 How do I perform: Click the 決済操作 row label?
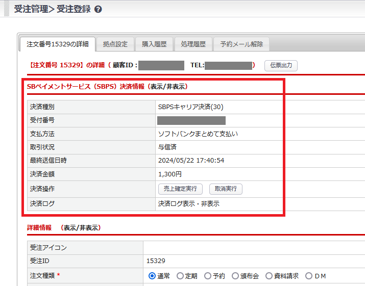[42, 189]
